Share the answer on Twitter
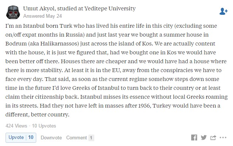Screen dimensions: 233x146 coord(203,137)
